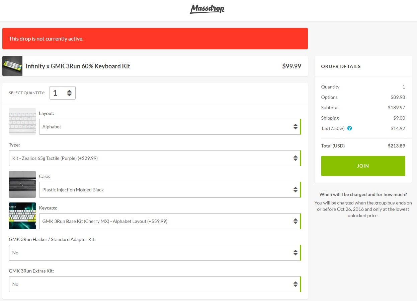This screenshot has width=417, height=301.
Task: Click the arrow icon of the Case dropdown
Action: [295, 190]
